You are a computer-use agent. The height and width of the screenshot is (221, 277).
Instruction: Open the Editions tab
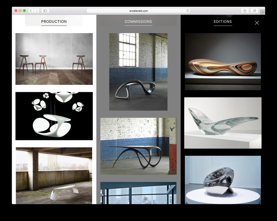[x=223, y=22]
